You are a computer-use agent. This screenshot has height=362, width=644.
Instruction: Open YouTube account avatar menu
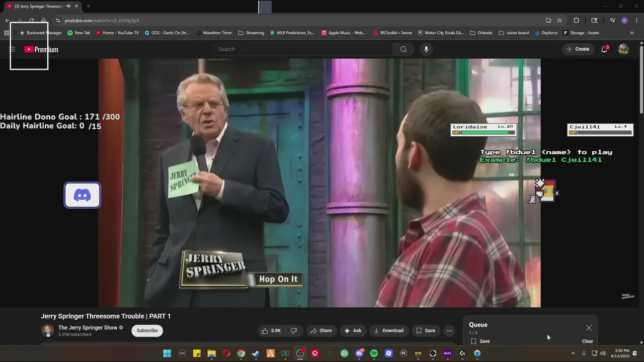[623, 49]
